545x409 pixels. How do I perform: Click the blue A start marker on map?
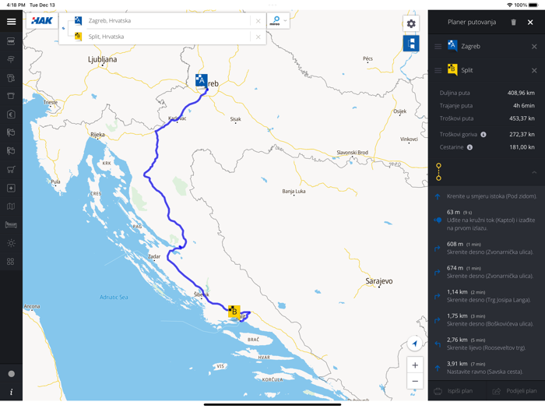(201, 80)
